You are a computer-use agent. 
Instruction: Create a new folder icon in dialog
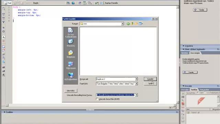[x=136, y=24]
